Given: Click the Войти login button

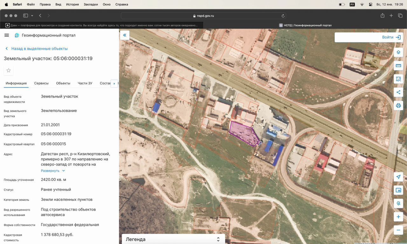Looking at the screenshot, I should (391, 37).
